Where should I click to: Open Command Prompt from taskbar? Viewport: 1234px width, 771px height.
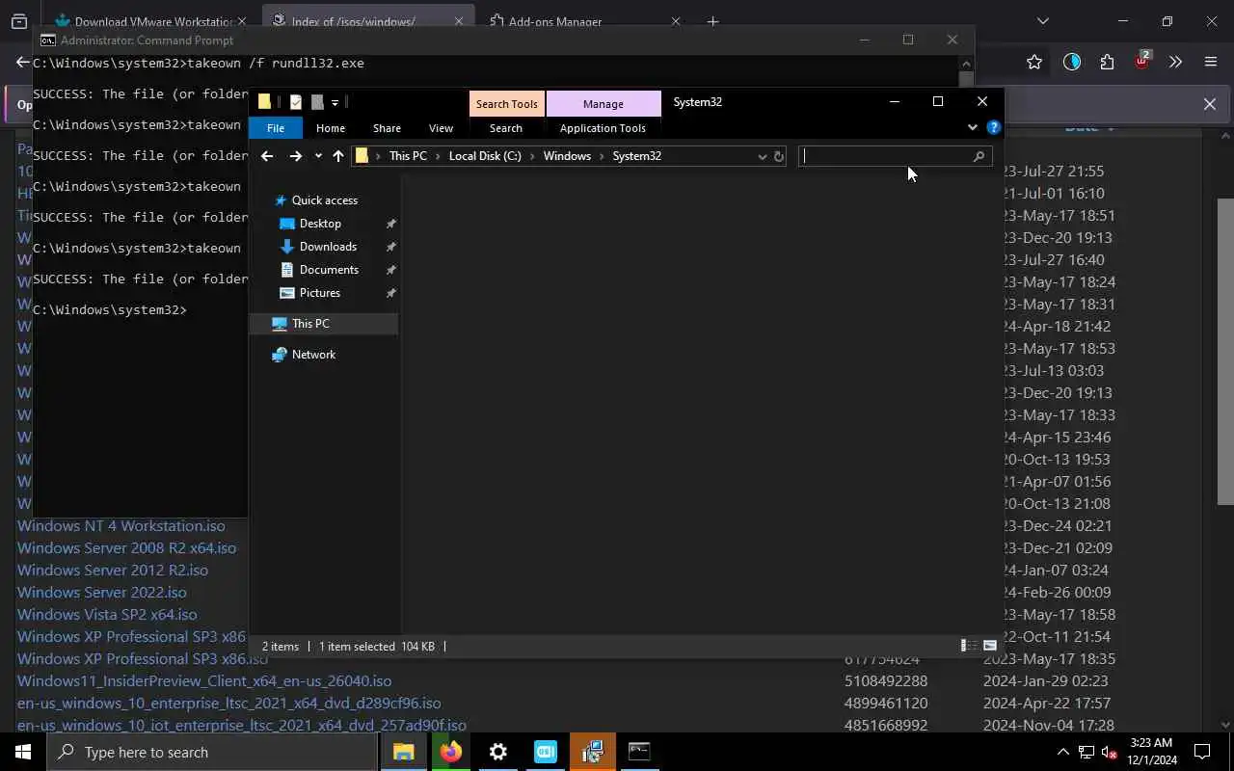[x=639, y=752]
